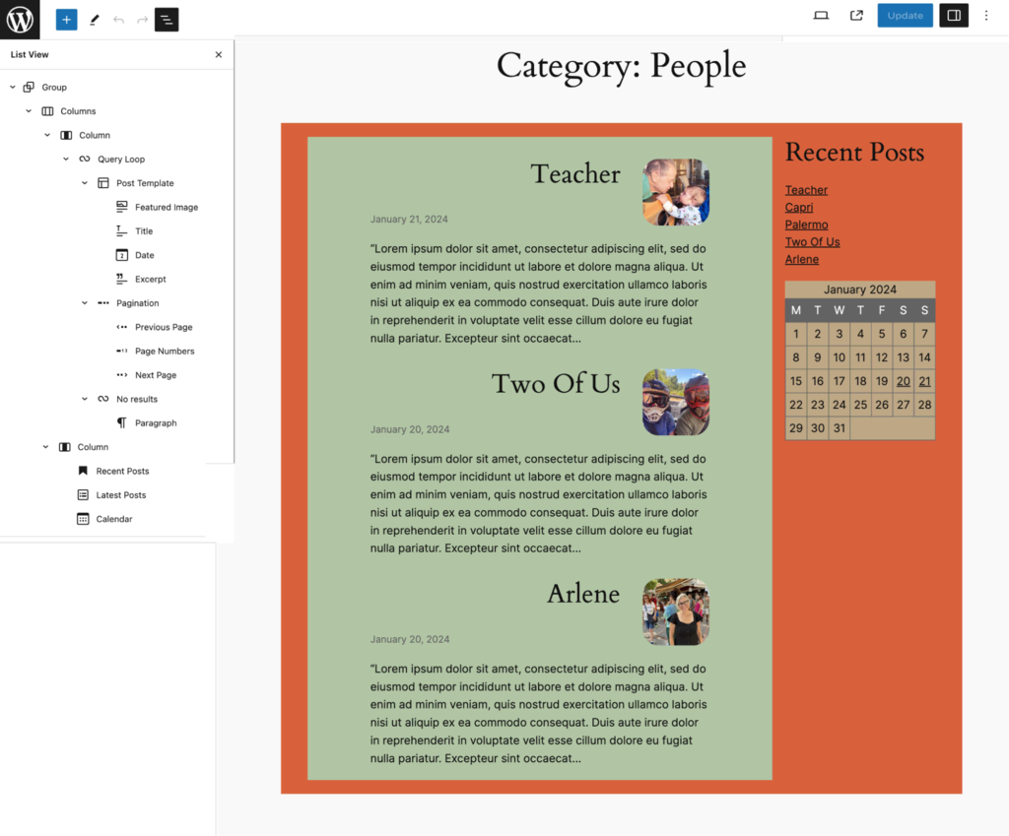The image size is (1009, 836).
Task: Collapse the first Column chevron
Action: pos(47,135)
